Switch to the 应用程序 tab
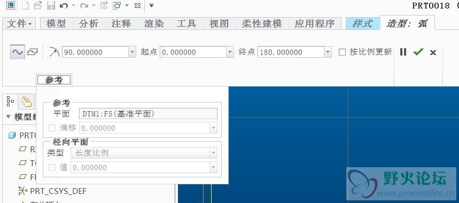 tap(315, 24)
